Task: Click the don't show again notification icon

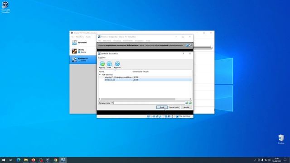Action: 190,45
